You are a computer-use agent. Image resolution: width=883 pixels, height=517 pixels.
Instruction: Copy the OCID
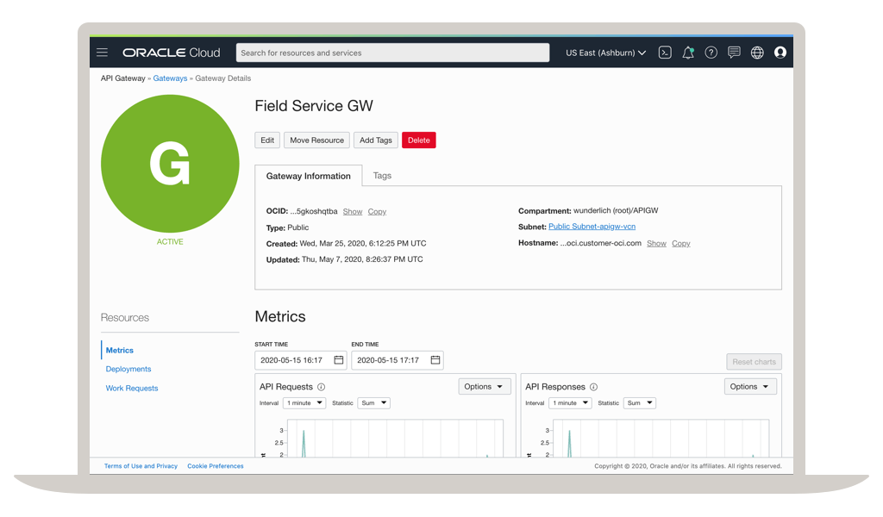pyautogui.click(x=377, y=211)
